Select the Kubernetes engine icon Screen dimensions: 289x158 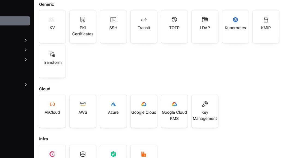(x=235, y=20)
